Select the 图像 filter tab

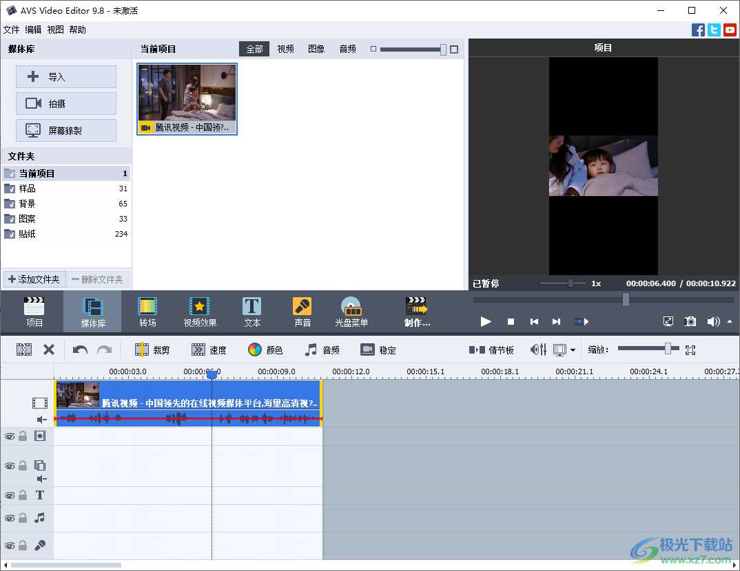[x=316, y=49]
